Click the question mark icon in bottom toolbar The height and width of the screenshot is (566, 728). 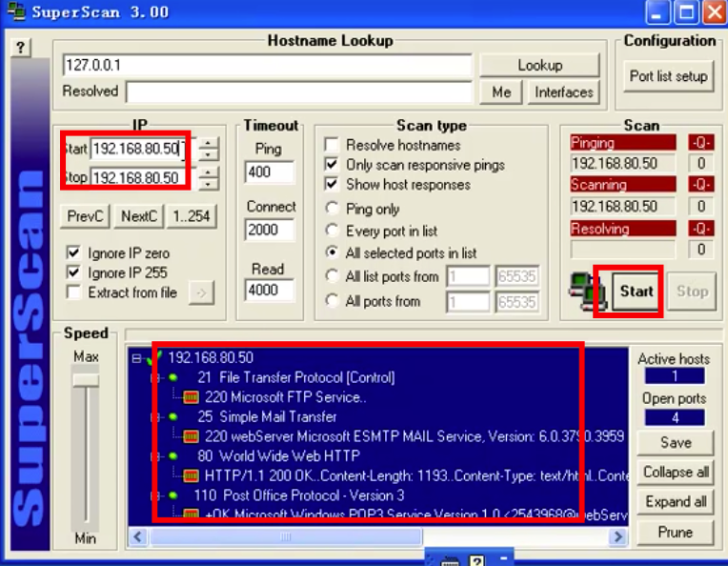pos(476,560)
